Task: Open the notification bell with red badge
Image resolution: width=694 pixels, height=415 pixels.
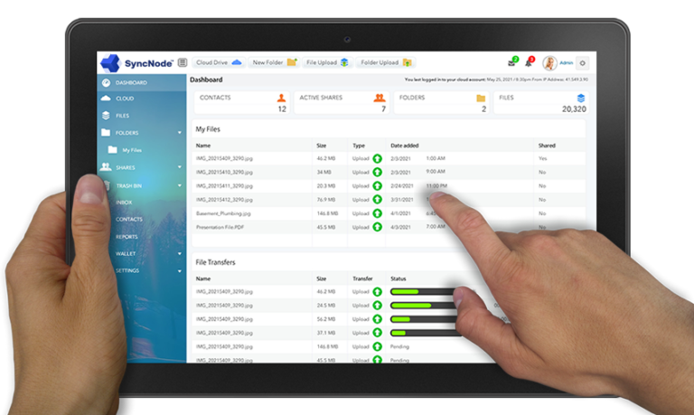Action: click(529, 62)
